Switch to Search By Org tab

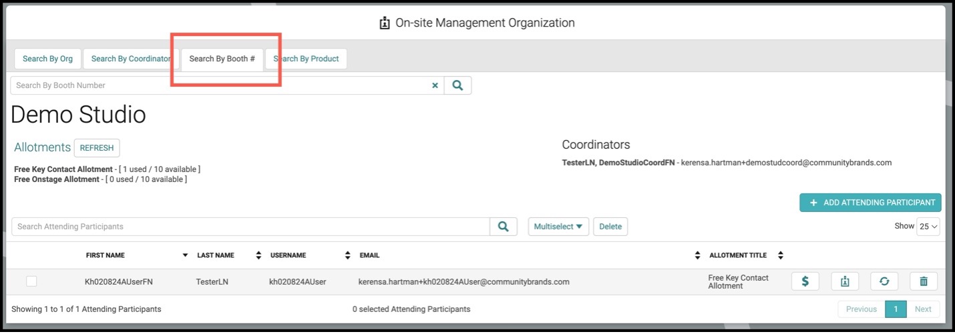point(47,59)
